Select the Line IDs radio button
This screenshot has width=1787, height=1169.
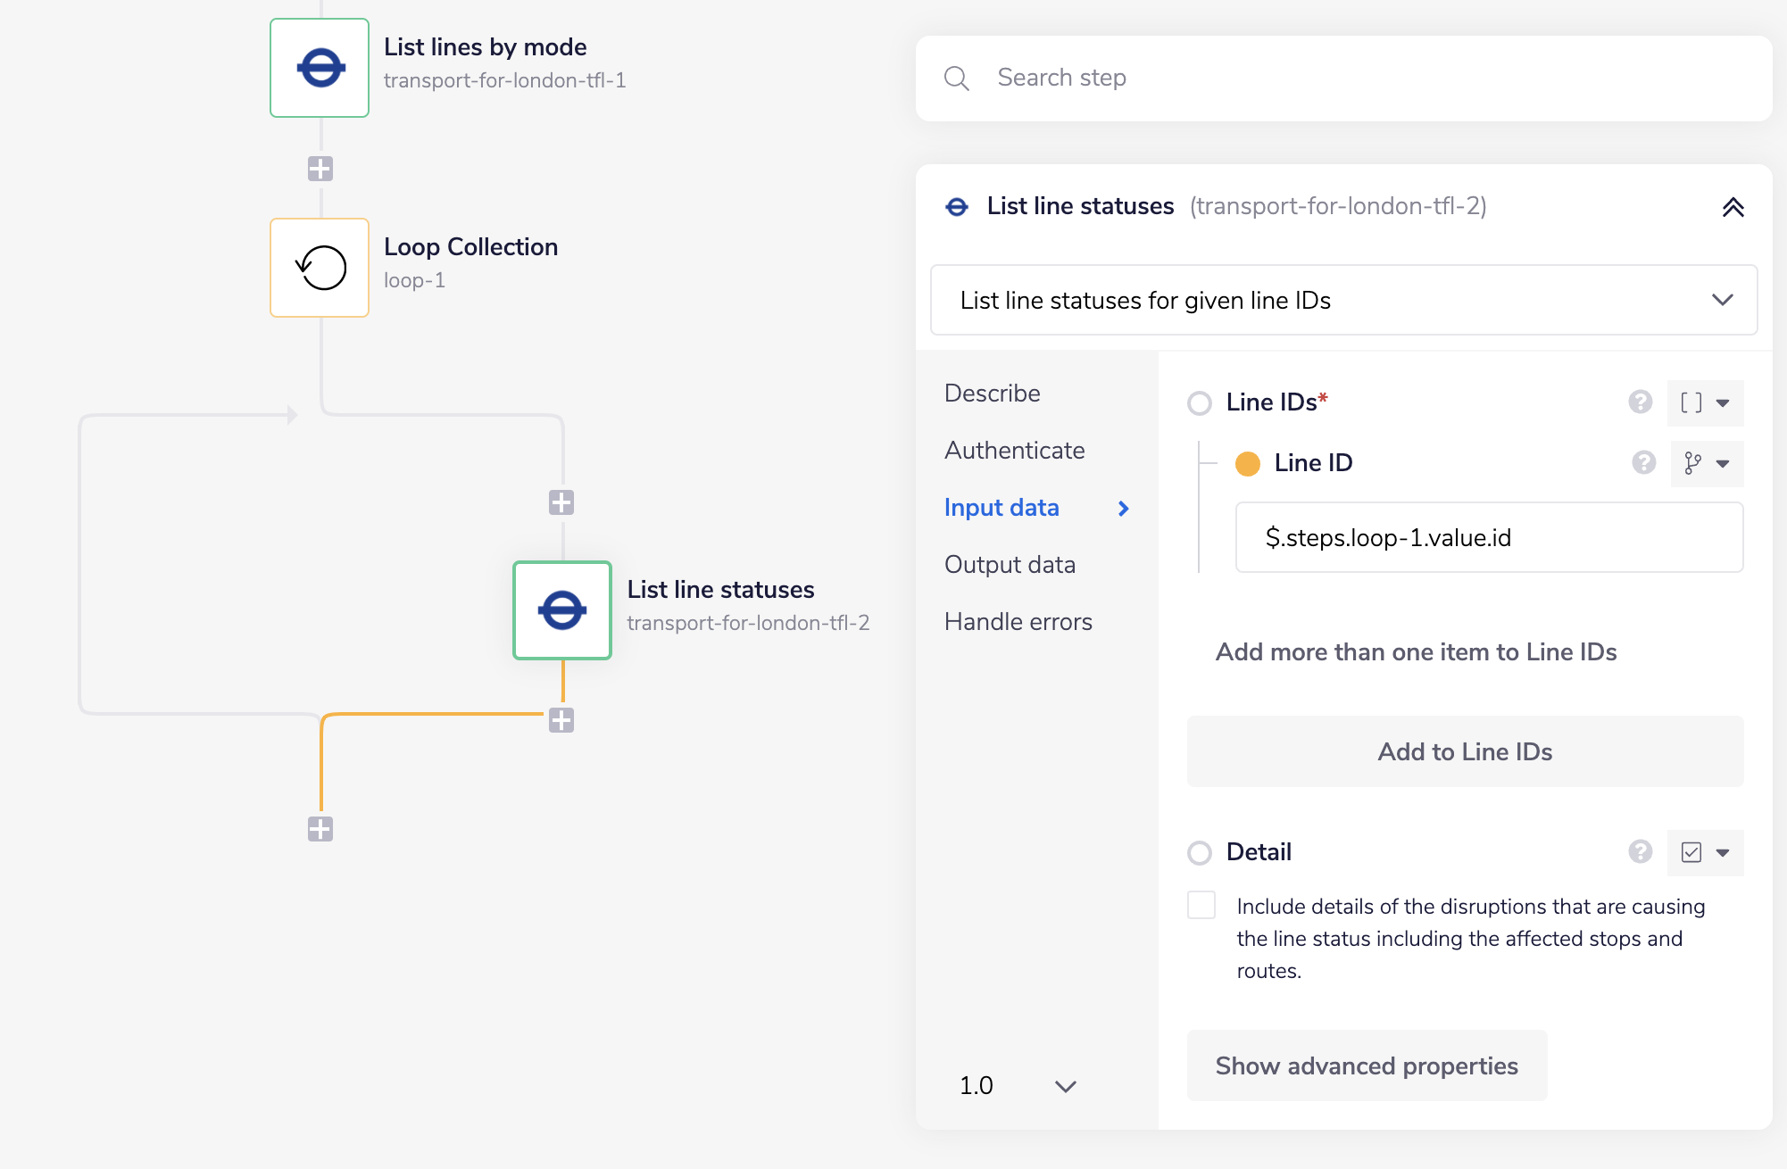pos(1200,403)
